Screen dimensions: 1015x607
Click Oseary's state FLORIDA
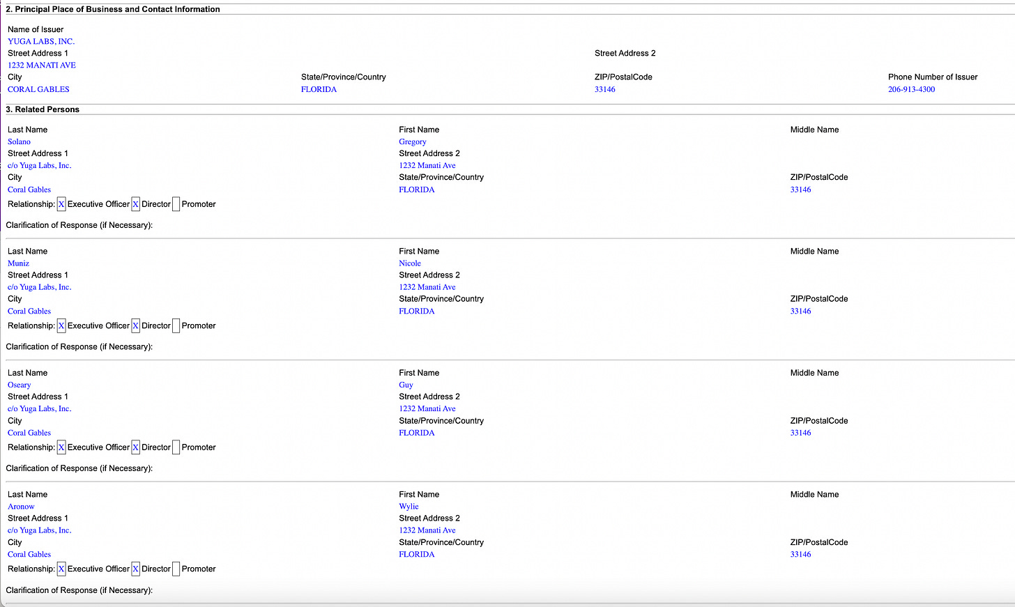point(417,433)
